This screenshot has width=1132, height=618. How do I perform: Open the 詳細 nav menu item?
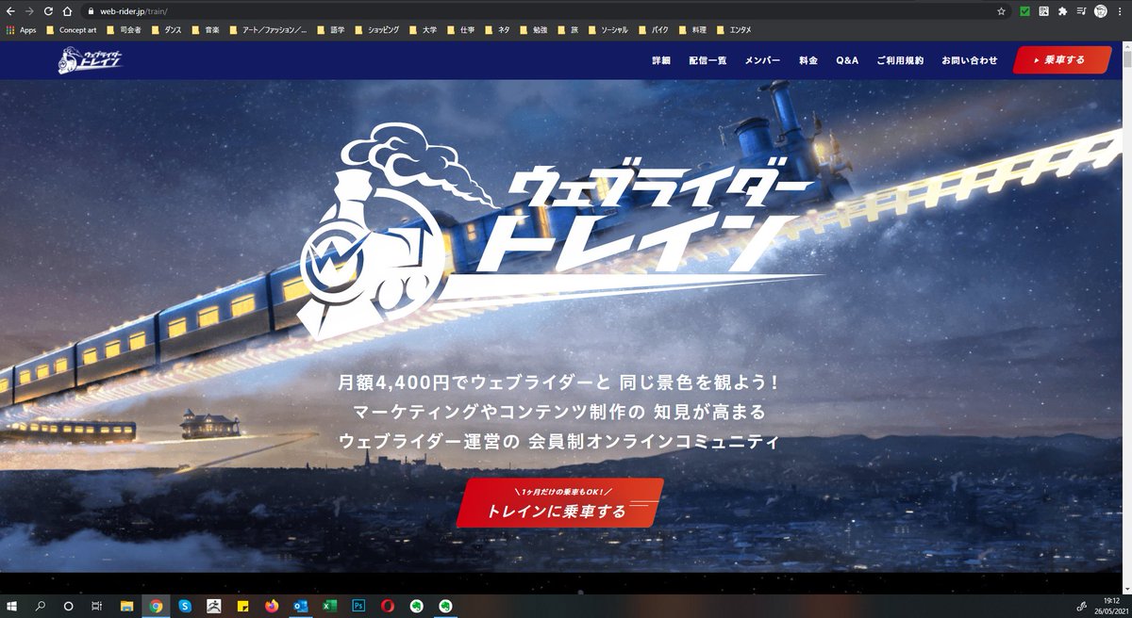[x=660, y=60]
